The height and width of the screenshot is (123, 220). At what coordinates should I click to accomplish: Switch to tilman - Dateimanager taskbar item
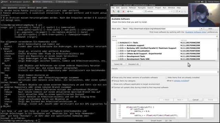point(43,2)
